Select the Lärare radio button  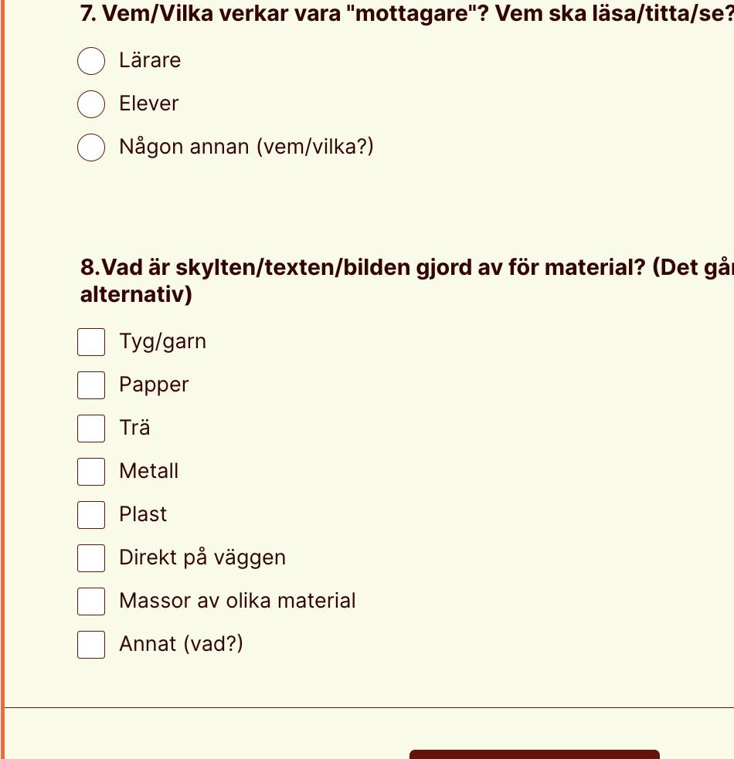coord(91,61)
